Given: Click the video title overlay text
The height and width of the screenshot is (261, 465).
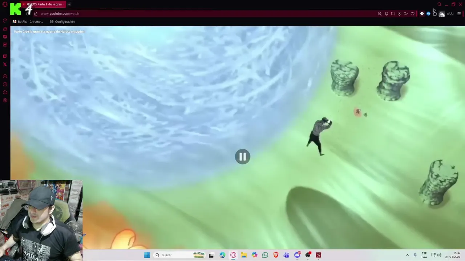Looking at the screenshot, I should (49, 32).
